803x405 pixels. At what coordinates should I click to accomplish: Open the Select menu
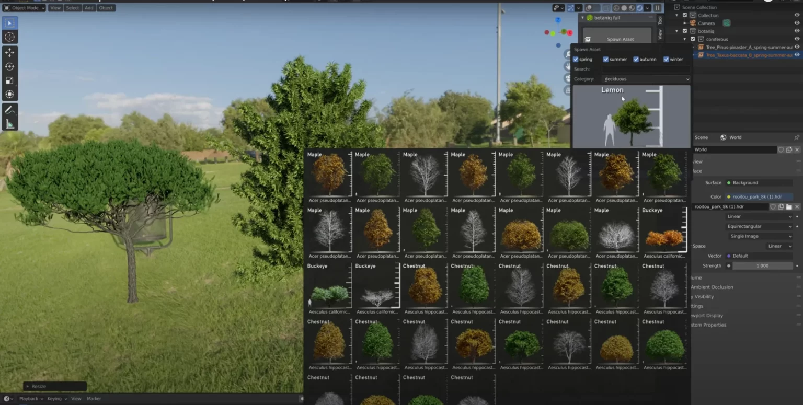(x=72, y=8)
